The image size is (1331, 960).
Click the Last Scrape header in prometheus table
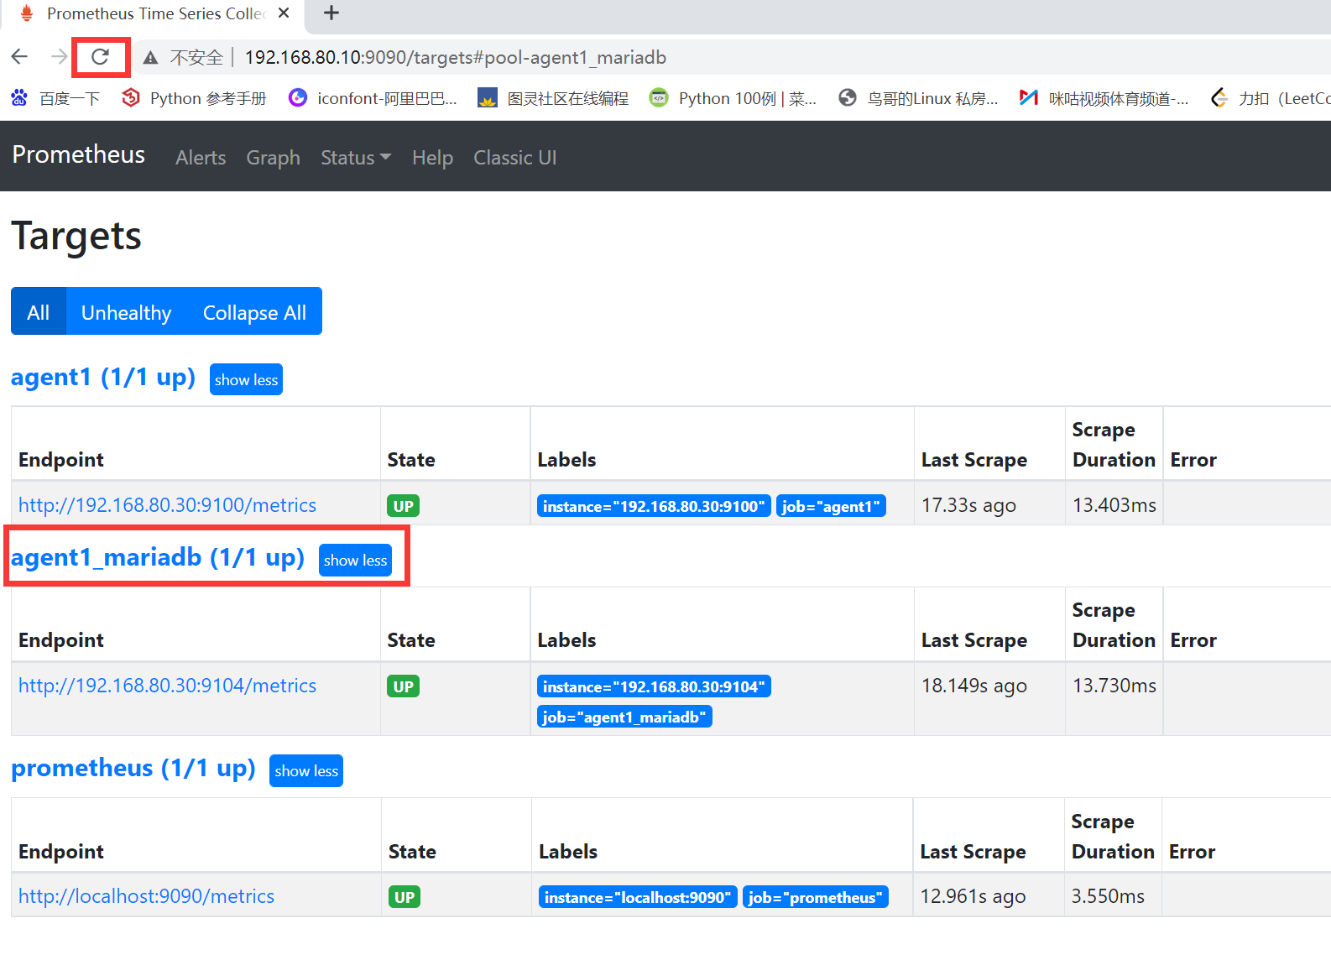pos(973,852)
